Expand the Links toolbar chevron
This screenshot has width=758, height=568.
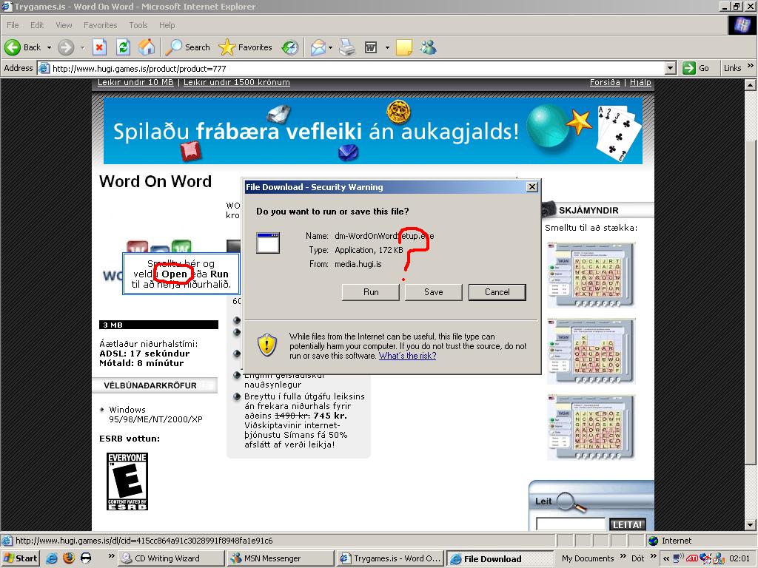751,66
